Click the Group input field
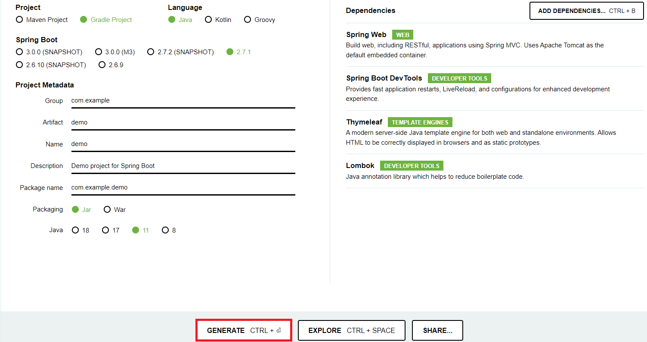This screenshot has width=647, height=342. click(183, 101)
